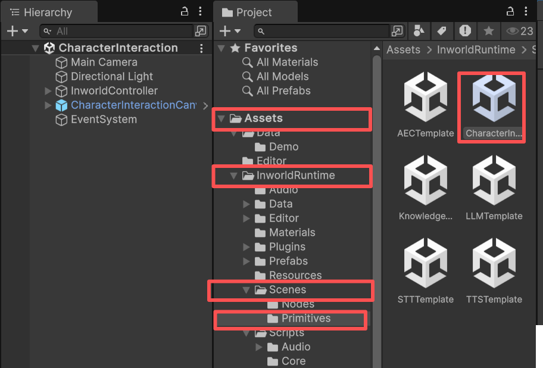Select All Materials saved search
Image resolution: width=543 pixels, height=368 pixels.
(x=280, y=63)
